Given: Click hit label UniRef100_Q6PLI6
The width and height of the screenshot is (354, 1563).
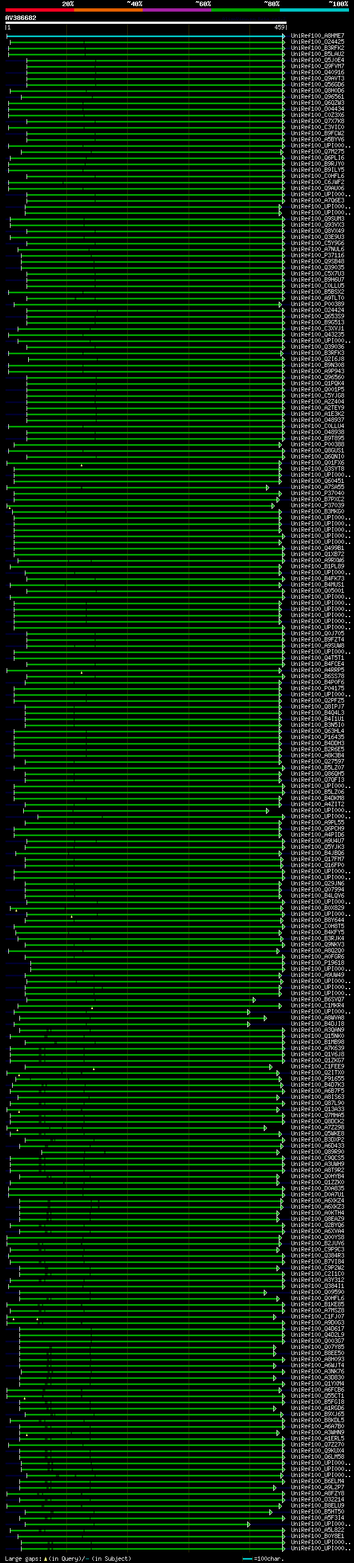Looking at the screenshot, I should [317, 158].
